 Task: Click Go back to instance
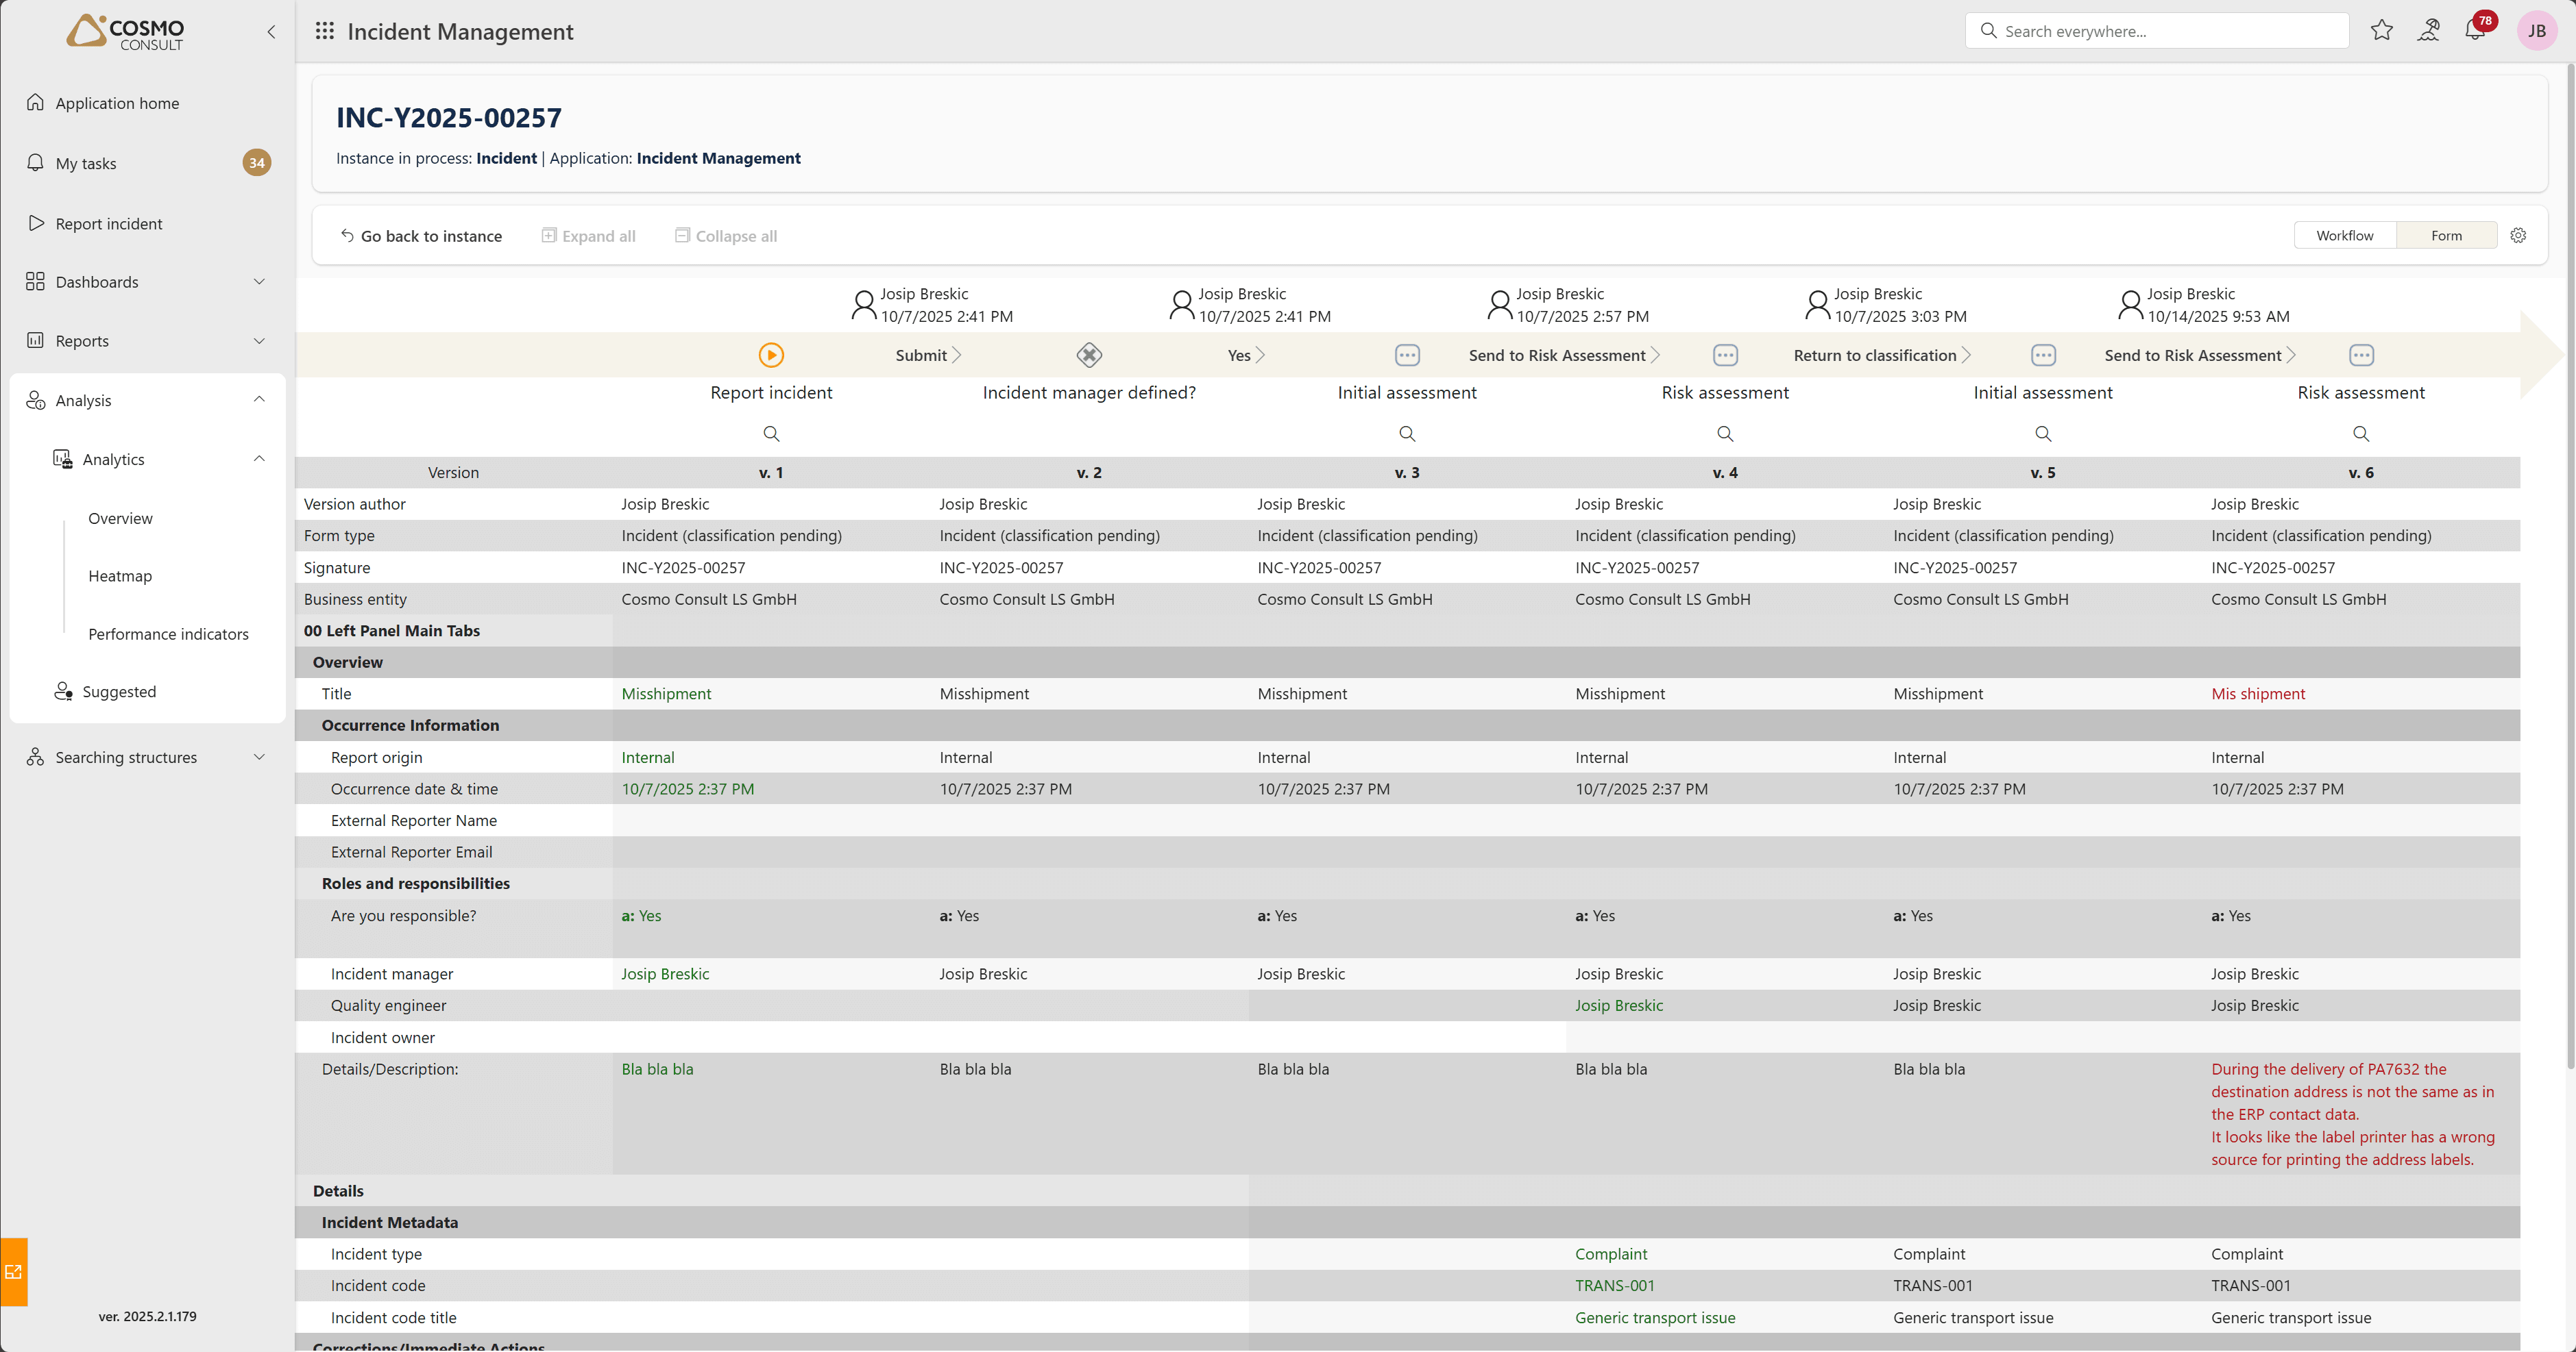(421, 236)
